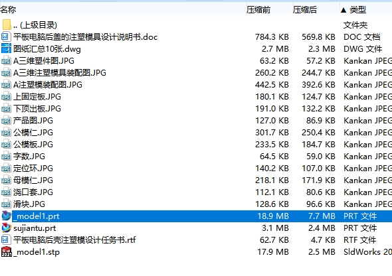This screenshot has width=392, height=276.
Task: Select file 公模板.JPG
Action: coord(33,144)
